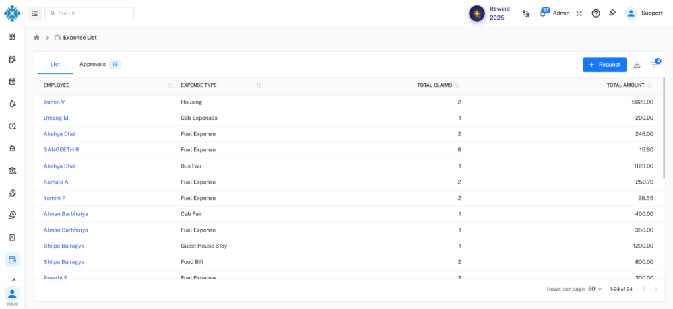The width and height of the screenshot is (673, 309).
Task: Open the language translate icon
Action: (x=525, y=13)
